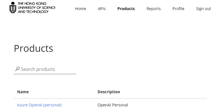The image size is (221, 112).
Task: Click the HKUST emblem icon
Action: click(13, 8)
